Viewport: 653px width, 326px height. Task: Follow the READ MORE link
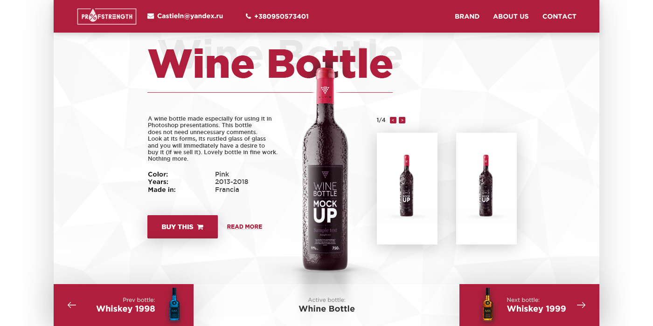tap(244, 227)
